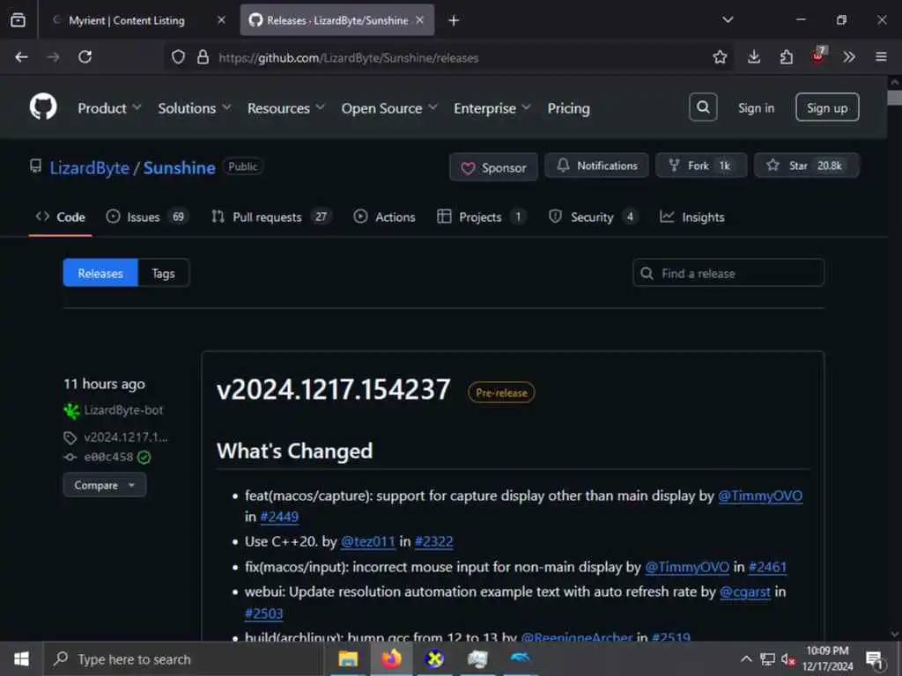Click the GitHub Octocat logo
Viewport: 902px width, 676px height.
[43, 107]
